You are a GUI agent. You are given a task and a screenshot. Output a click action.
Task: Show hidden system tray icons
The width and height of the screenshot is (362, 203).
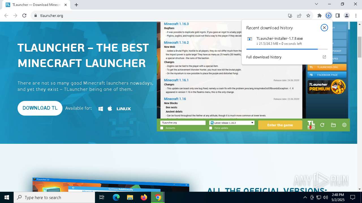[x=305, y=197]
